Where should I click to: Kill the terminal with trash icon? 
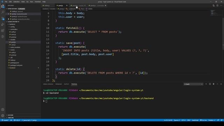coord(213,84)
